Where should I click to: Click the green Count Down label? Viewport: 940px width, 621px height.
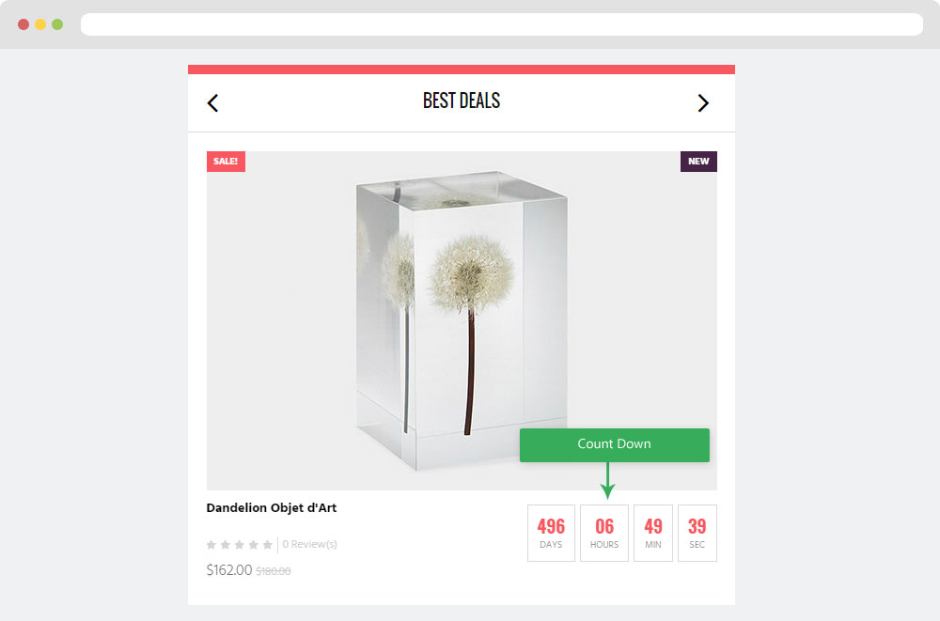click(615, 444)
